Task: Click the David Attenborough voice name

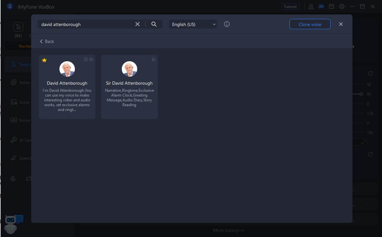Action: pos(67,83)
